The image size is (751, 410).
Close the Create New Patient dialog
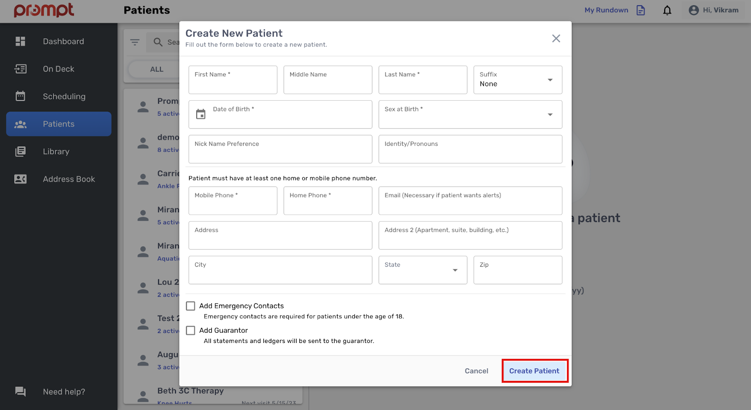(x=556, y=38)
